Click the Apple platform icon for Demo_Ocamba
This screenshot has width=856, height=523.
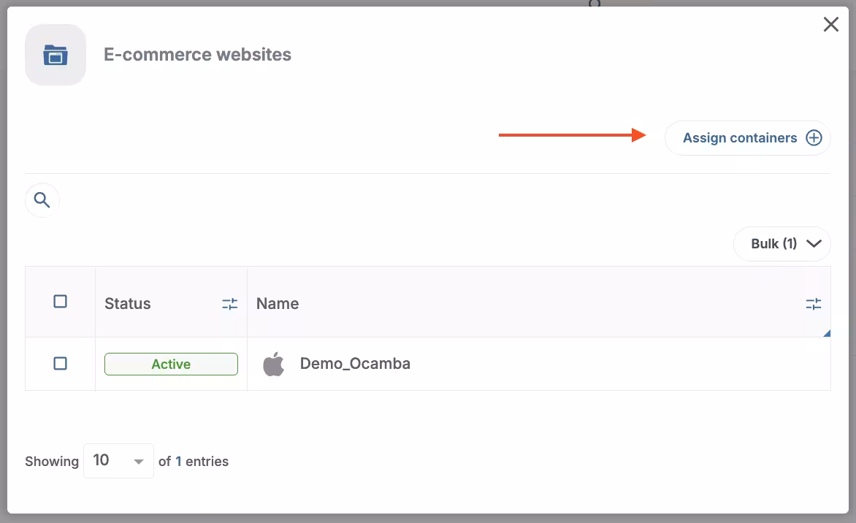[274, 364]
